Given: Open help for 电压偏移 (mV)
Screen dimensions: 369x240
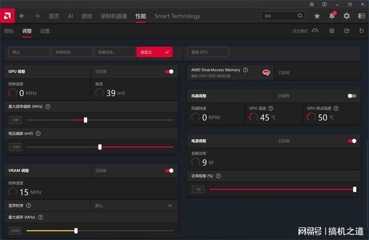Looking at the screenshot, I should point(38,134).
